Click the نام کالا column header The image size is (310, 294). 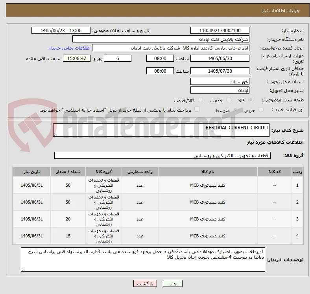[208, 172]
